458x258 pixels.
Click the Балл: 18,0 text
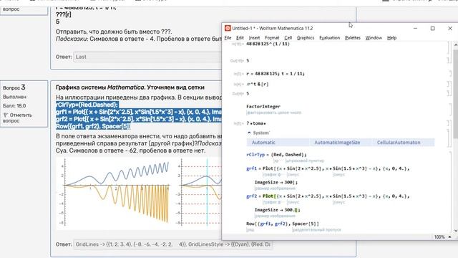tap(14, 106)
